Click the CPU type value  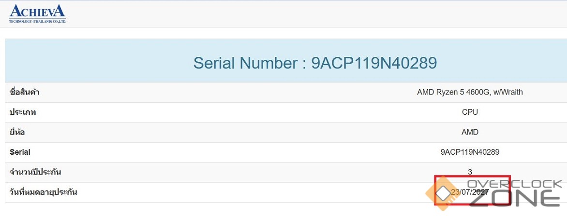coord(470,112)
